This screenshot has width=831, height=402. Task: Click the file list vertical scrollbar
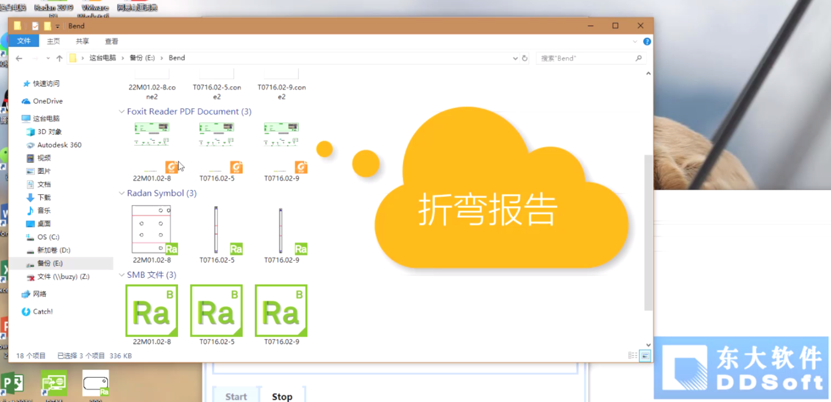(x=648, y=232)
